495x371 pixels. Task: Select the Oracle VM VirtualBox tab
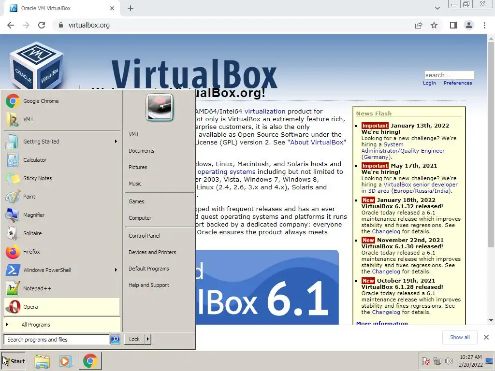[x=62, y=8]
